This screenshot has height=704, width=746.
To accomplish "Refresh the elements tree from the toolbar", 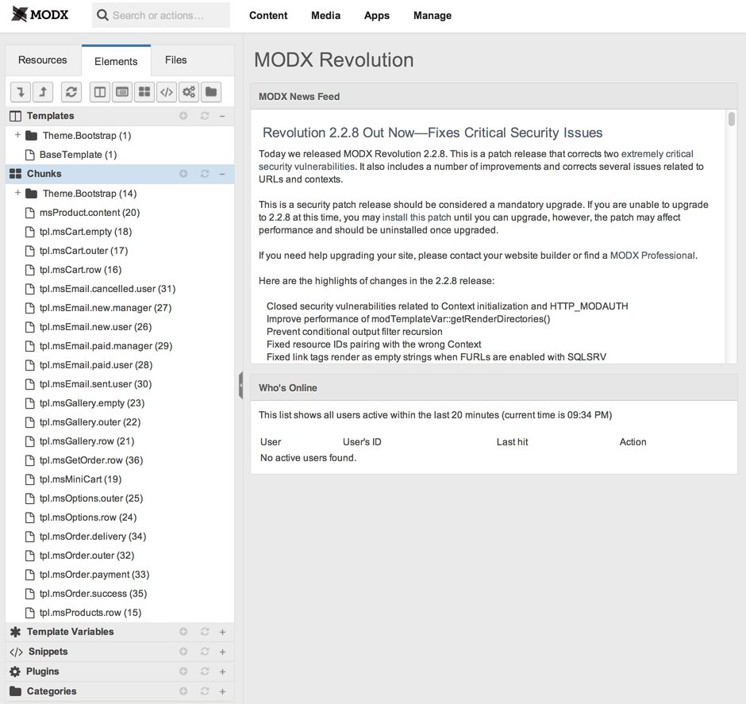I will (71, 92).
